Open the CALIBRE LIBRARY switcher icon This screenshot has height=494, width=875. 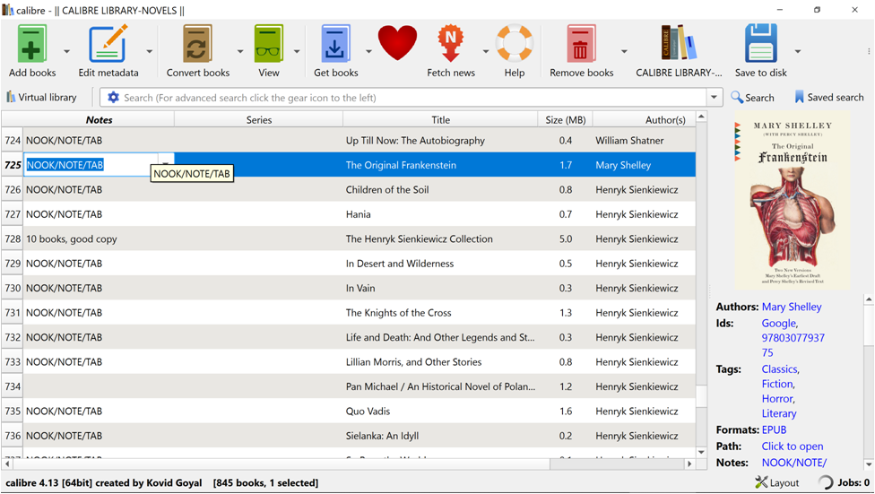(x=679, y=44)
